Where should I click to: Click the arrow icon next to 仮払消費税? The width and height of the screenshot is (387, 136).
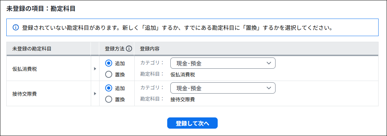95,69
